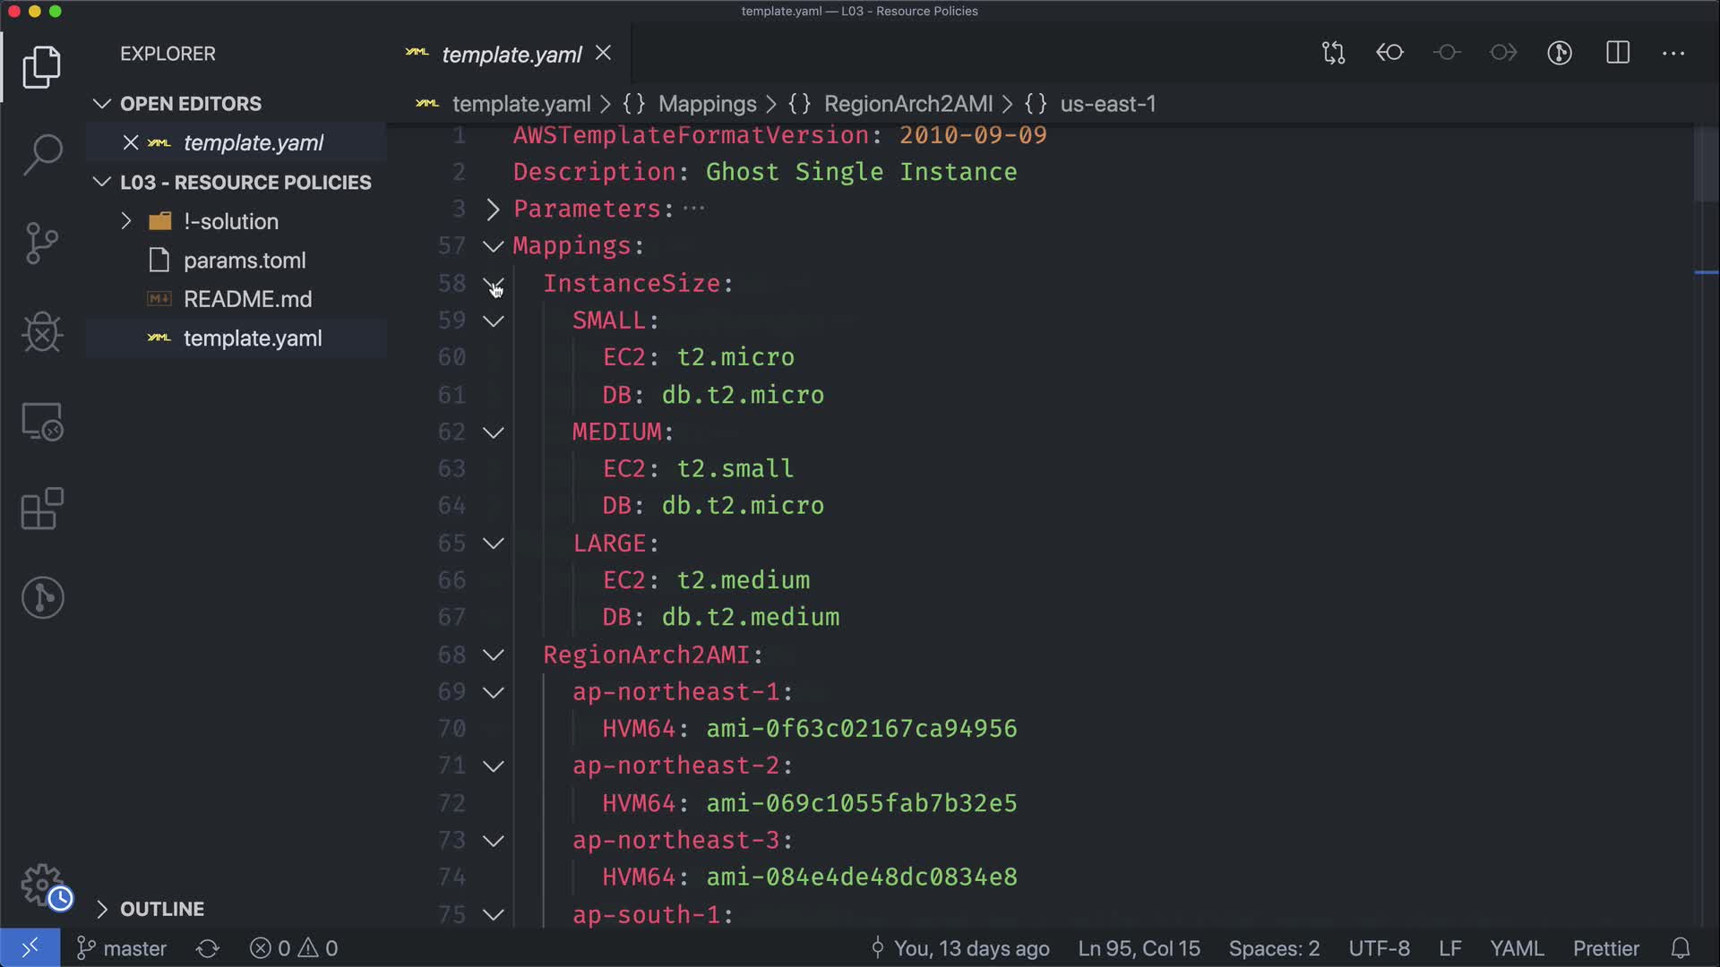Open the Run and Debug view
The height and width of the screenshot is (967, 1720).
(x=42, y=332)
